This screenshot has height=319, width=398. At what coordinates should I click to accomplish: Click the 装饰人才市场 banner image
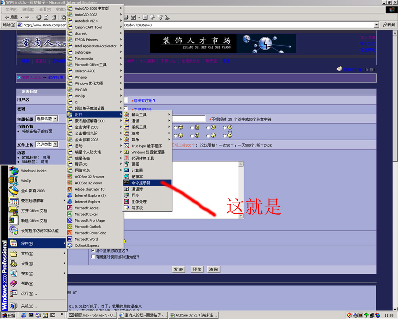click(223, 43)
